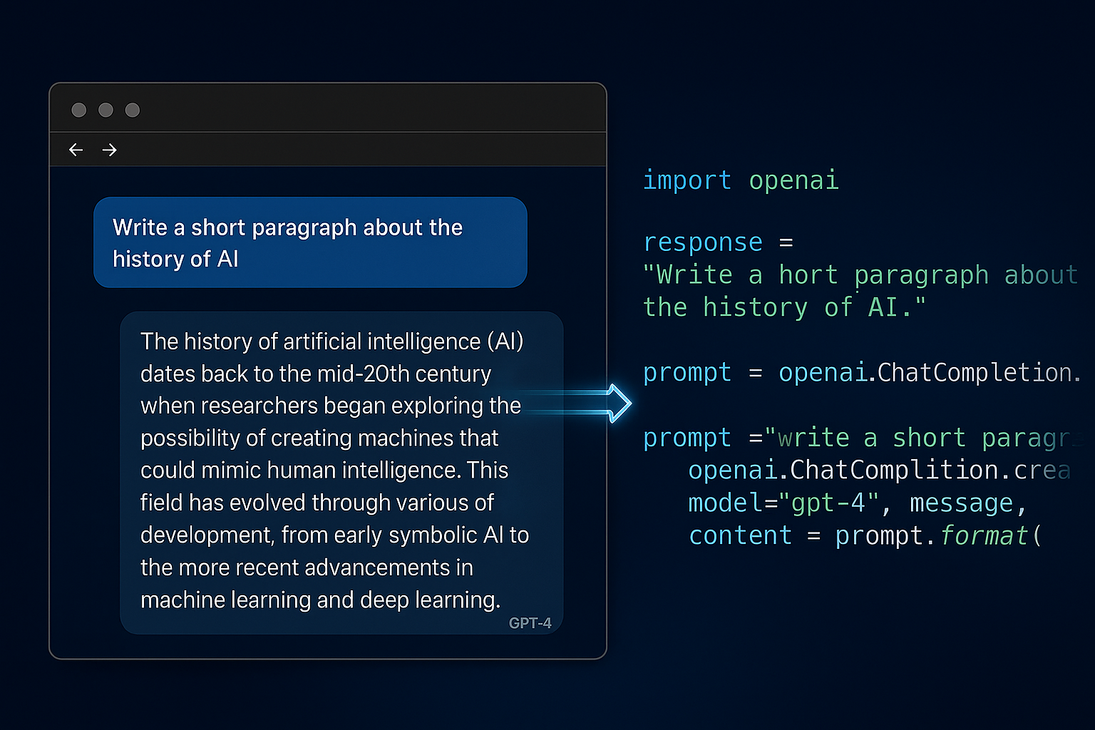Click the "content = prompt.format(" line
Screen dimensions: 1095x730
(865, 535)
